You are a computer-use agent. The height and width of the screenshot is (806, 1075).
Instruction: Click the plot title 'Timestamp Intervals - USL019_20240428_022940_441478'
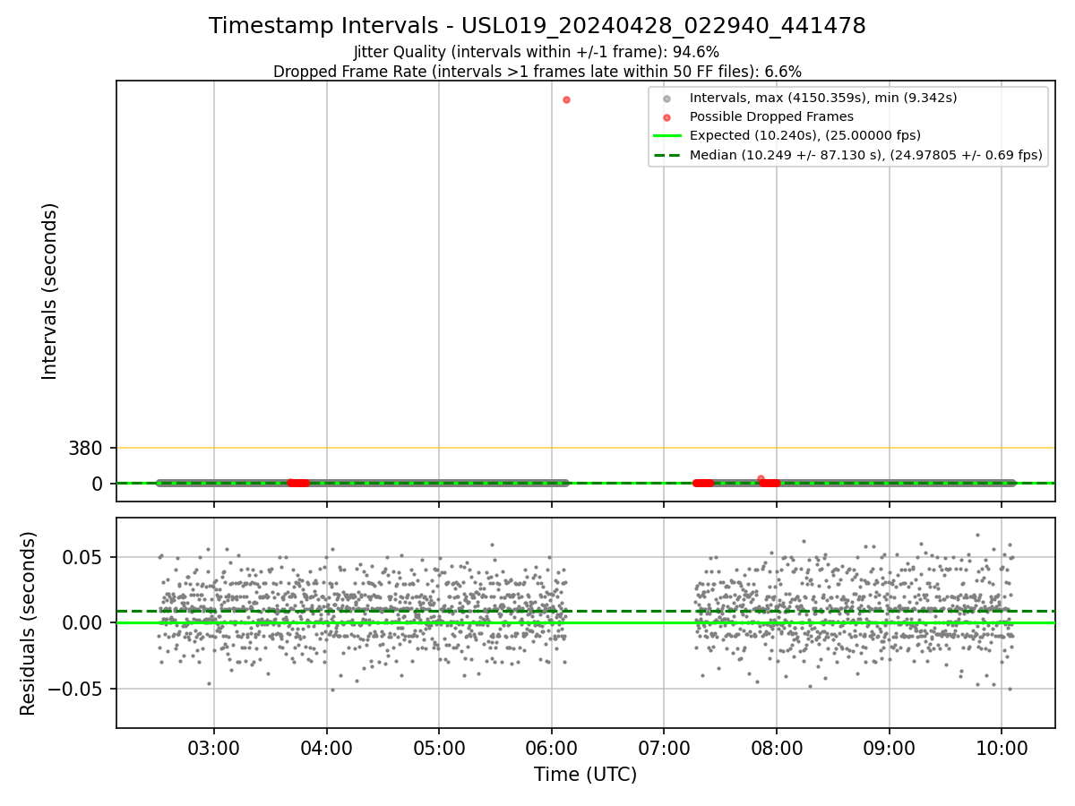coord(537,26)
